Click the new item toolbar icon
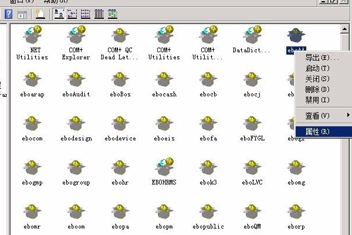 40,13
